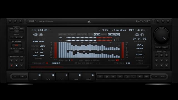Select Spectrum preset B button
The height and width of the screenshot is (100, 178).
click(x=162, y=55)
